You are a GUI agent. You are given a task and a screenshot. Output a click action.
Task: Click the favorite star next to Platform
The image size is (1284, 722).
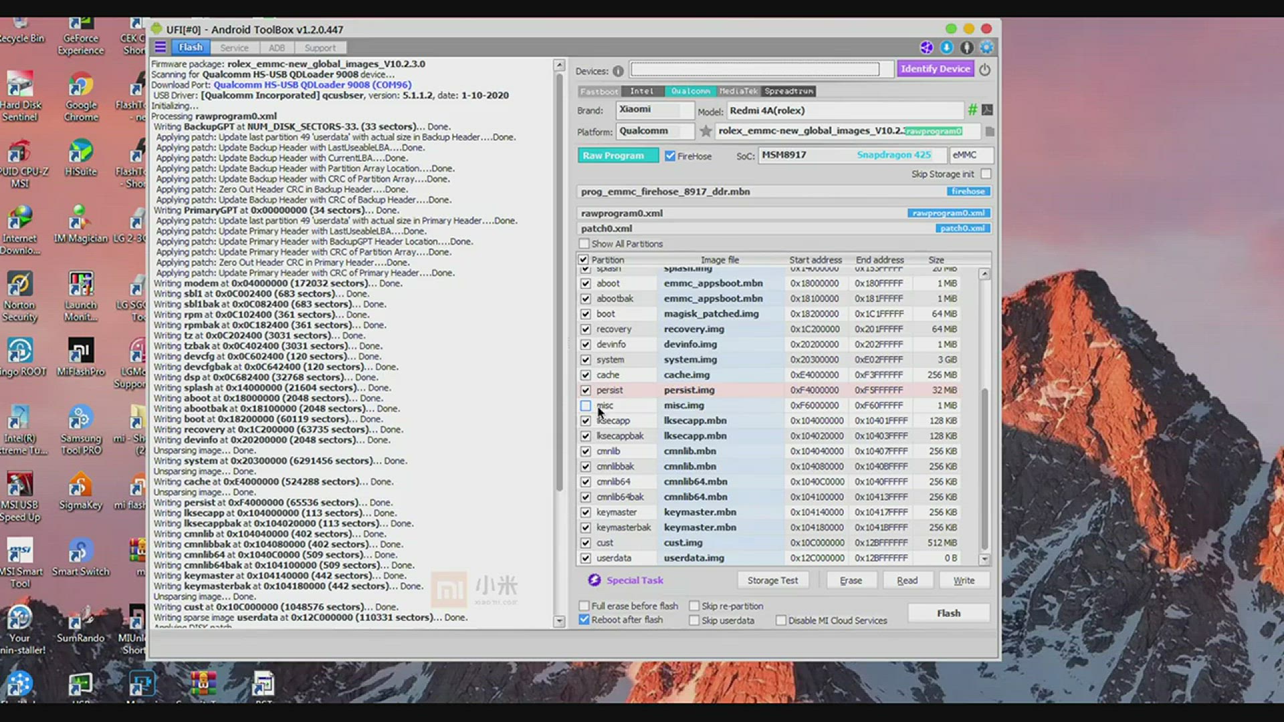pyautogui.click(x=706, y=132)
